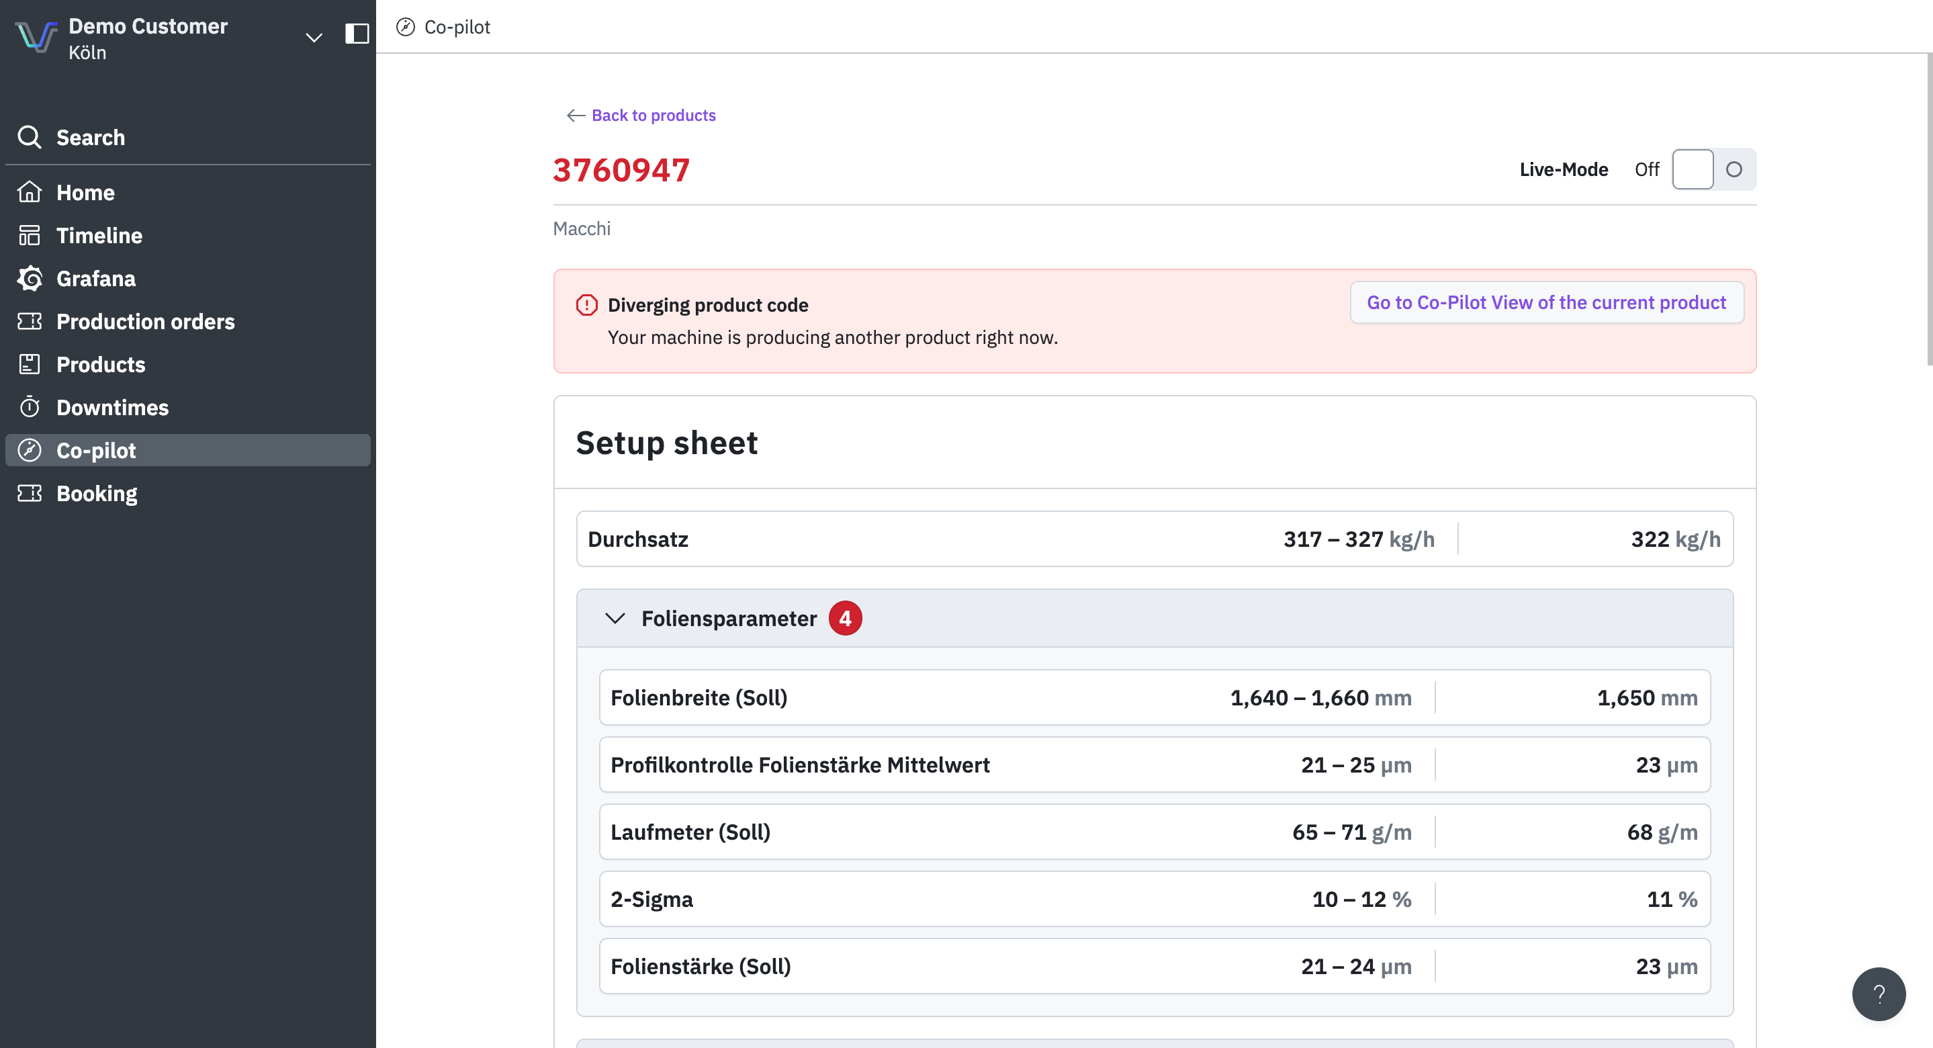Click the Laufmeter (Soll) label
1933x1048 pixels.
[690, 832]
